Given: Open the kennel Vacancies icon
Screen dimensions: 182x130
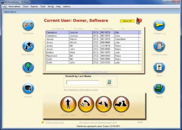Looking at the screenshot, I should click(28, 88).
